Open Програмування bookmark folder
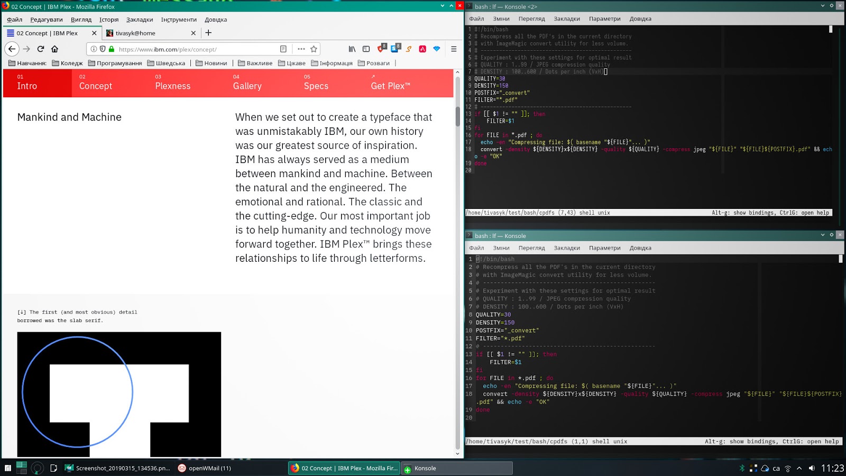 coord(115,63)
